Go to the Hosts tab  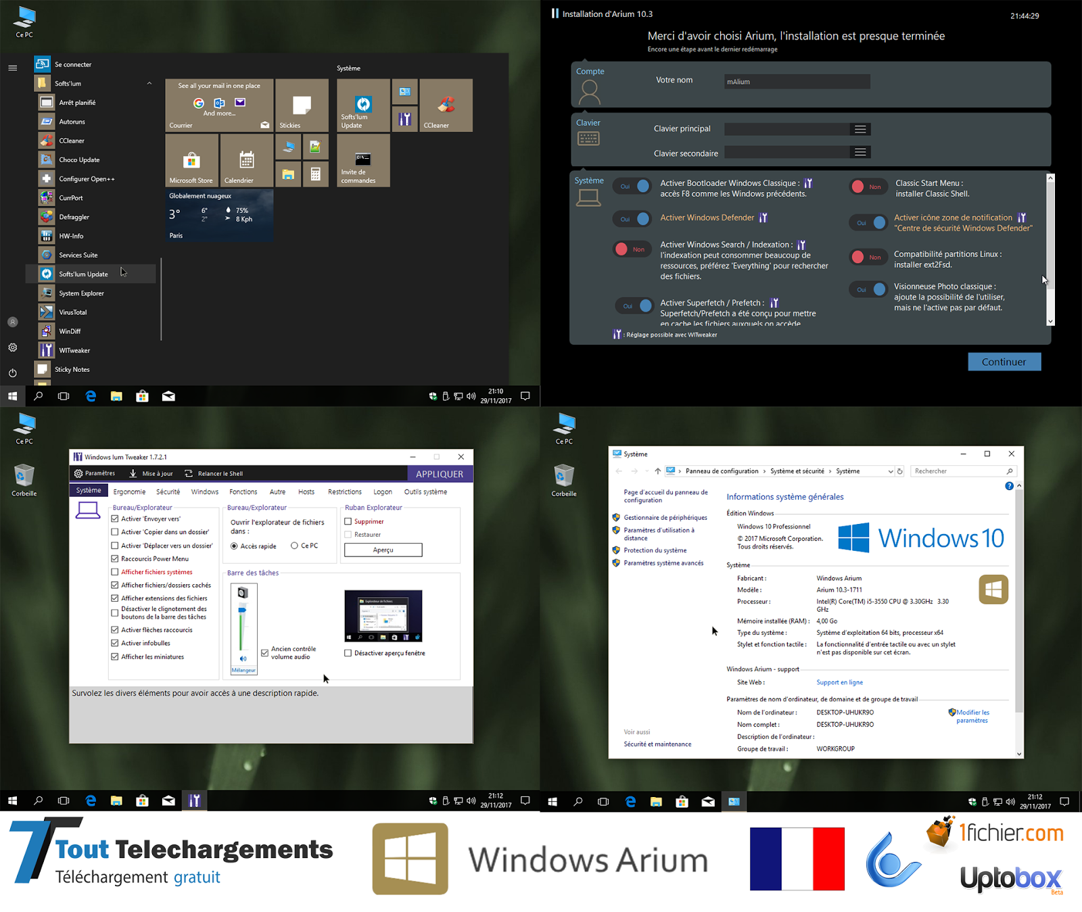[306, 492]
